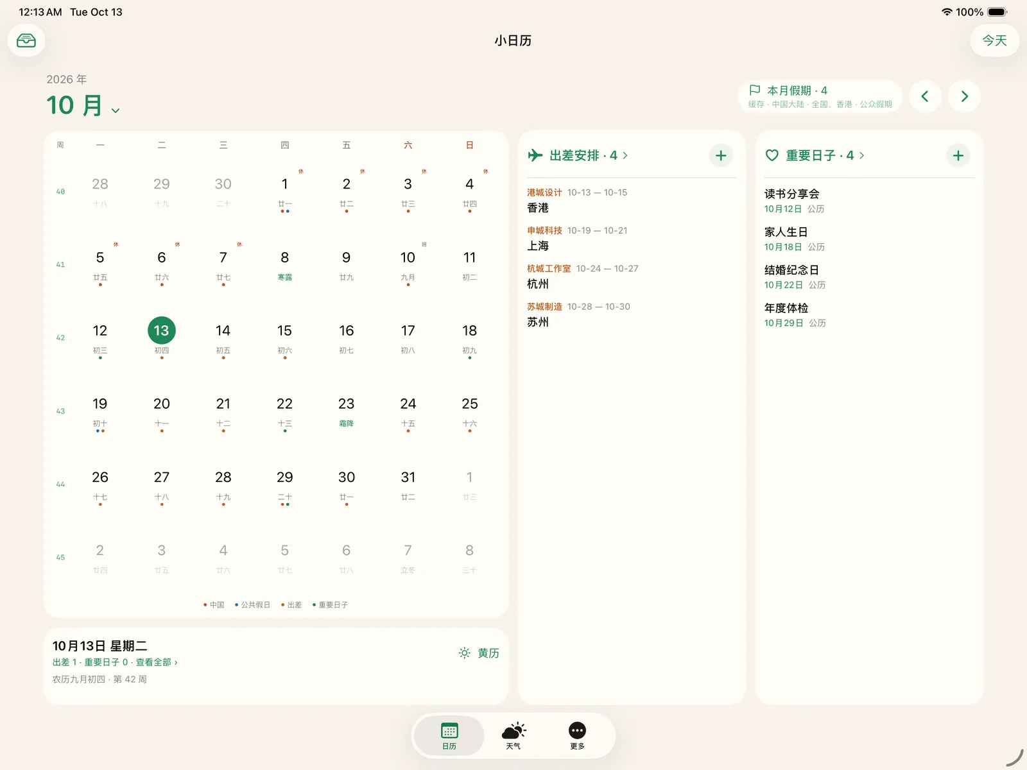Expand the 10 月 month picker
The height and width of the screenshot is (770, 1027).
tap(83, 105)
